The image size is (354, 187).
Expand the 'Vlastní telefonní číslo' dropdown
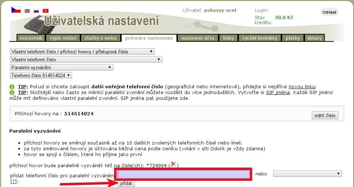86,59
